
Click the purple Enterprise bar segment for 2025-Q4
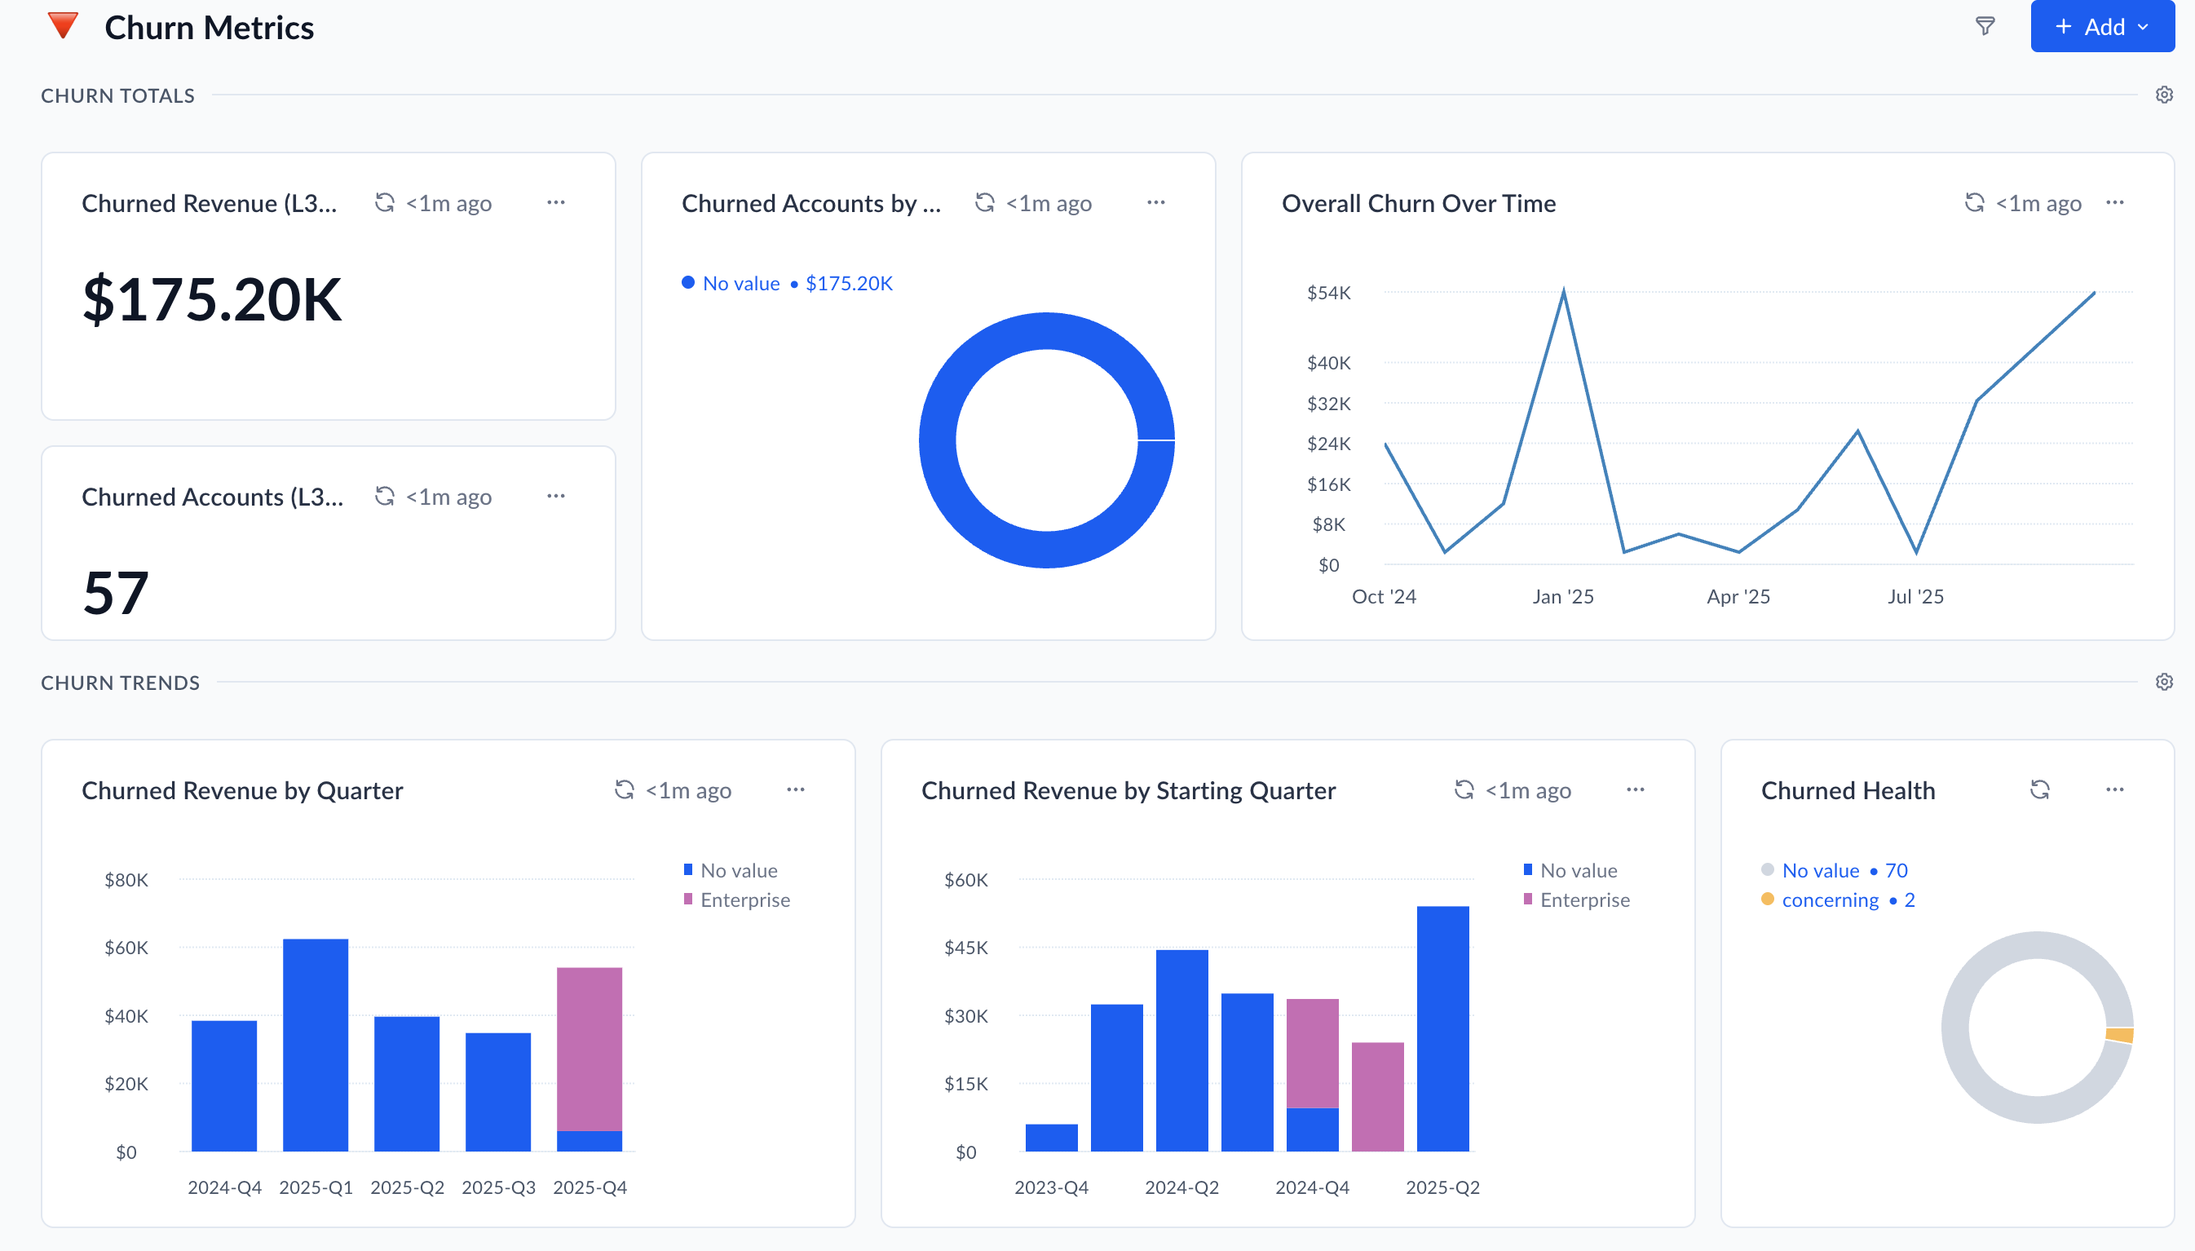(x=590, y=1048)
